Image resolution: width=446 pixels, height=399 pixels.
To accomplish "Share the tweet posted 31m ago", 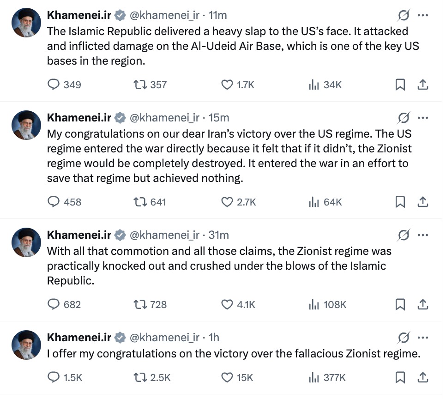I will click(x=423, y=304).
